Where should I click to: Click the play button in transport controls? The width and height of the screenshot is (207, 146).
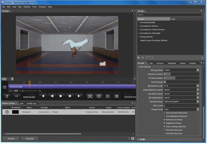click(x=61, y=96)
